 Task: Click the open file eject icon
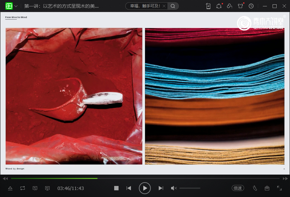click(10, 188)
